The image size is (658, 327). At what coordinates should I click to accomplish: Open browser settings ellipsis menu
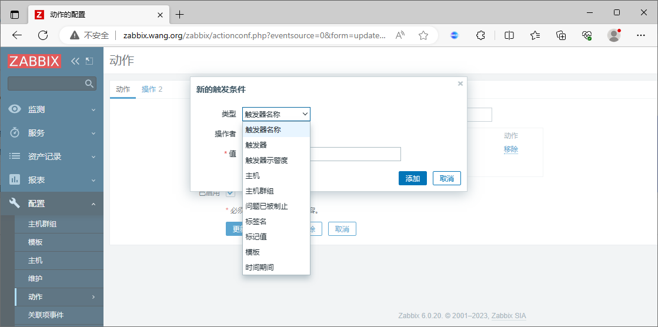(641, 35)
